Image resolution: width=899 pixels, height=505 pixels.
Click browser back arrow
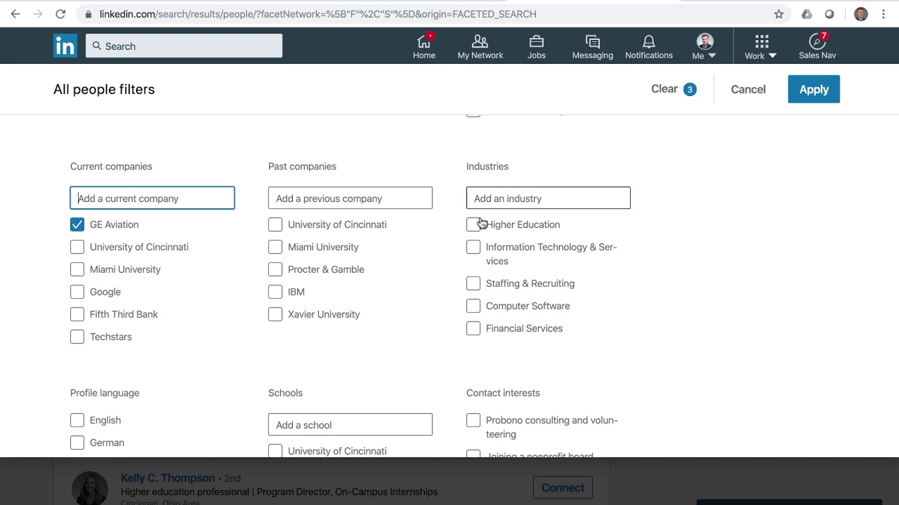tap(15, 14)
